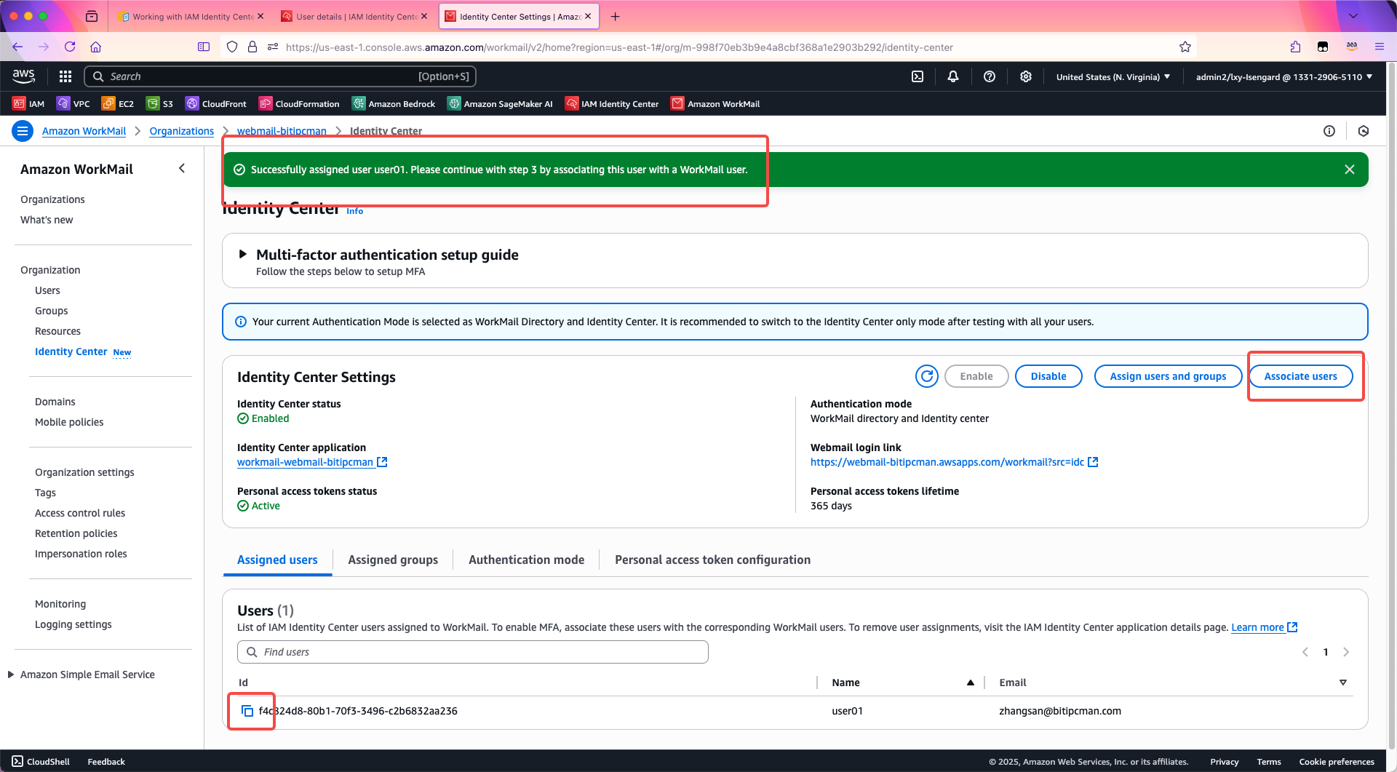Click the Learn more link
The width and height of the screenshot is (1397, 772).
coord(1264,627)
